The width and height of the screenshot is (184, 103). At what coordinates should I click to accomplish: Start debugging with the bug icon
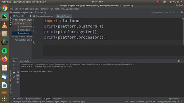click(x=170, y=12)
